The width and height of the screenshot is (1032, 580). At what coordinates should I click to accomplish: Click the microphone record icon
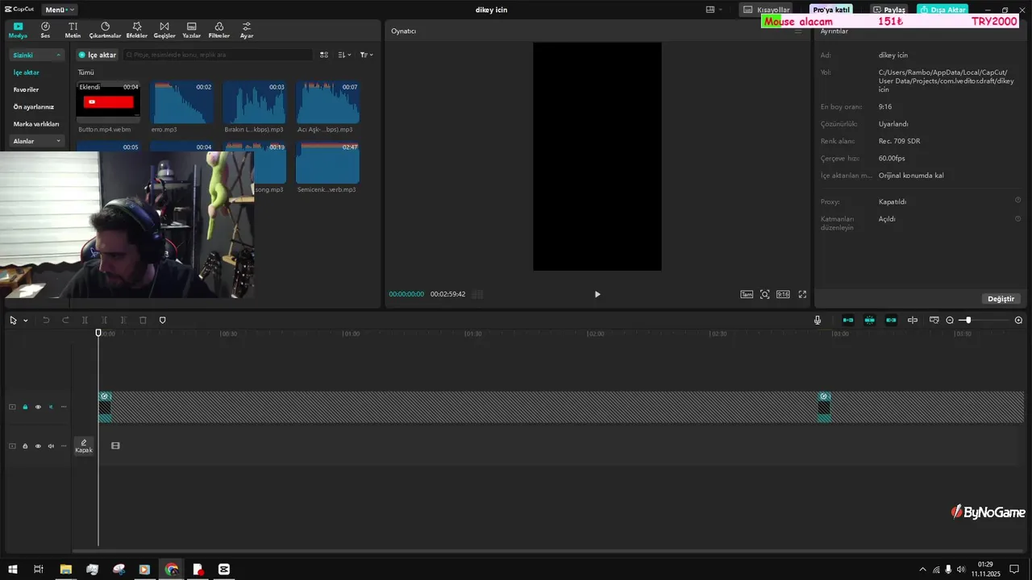point(818,321)
